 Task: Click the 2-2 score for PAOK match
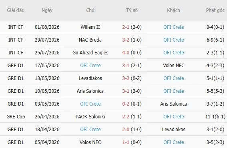click(x=126, y=117)
